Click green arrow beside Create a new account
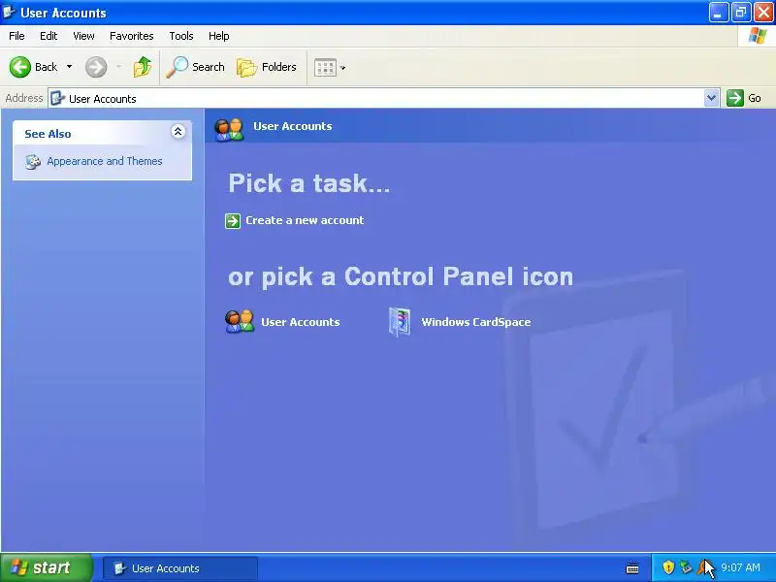Screen dimensions: 776x582 point(233,221)
